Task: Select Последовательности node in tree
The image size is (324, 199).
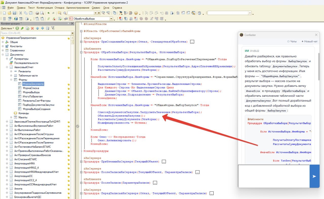Action: click(26, 63)
